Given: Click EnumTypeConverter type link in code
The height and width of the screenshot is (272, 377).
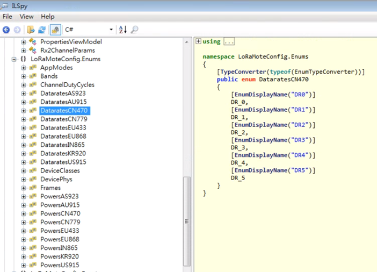Looking at the screenshot, I should 324,71.
